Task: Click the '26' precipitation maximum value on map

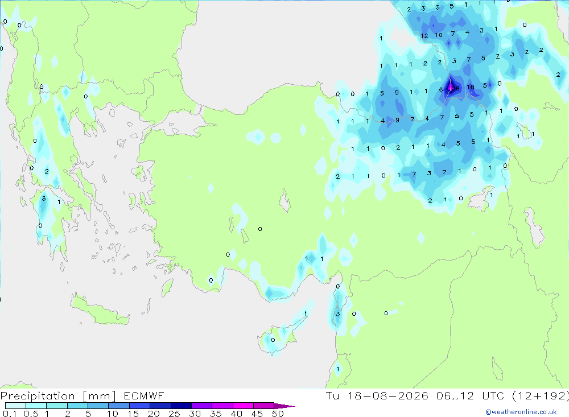Action: (456, 88)
